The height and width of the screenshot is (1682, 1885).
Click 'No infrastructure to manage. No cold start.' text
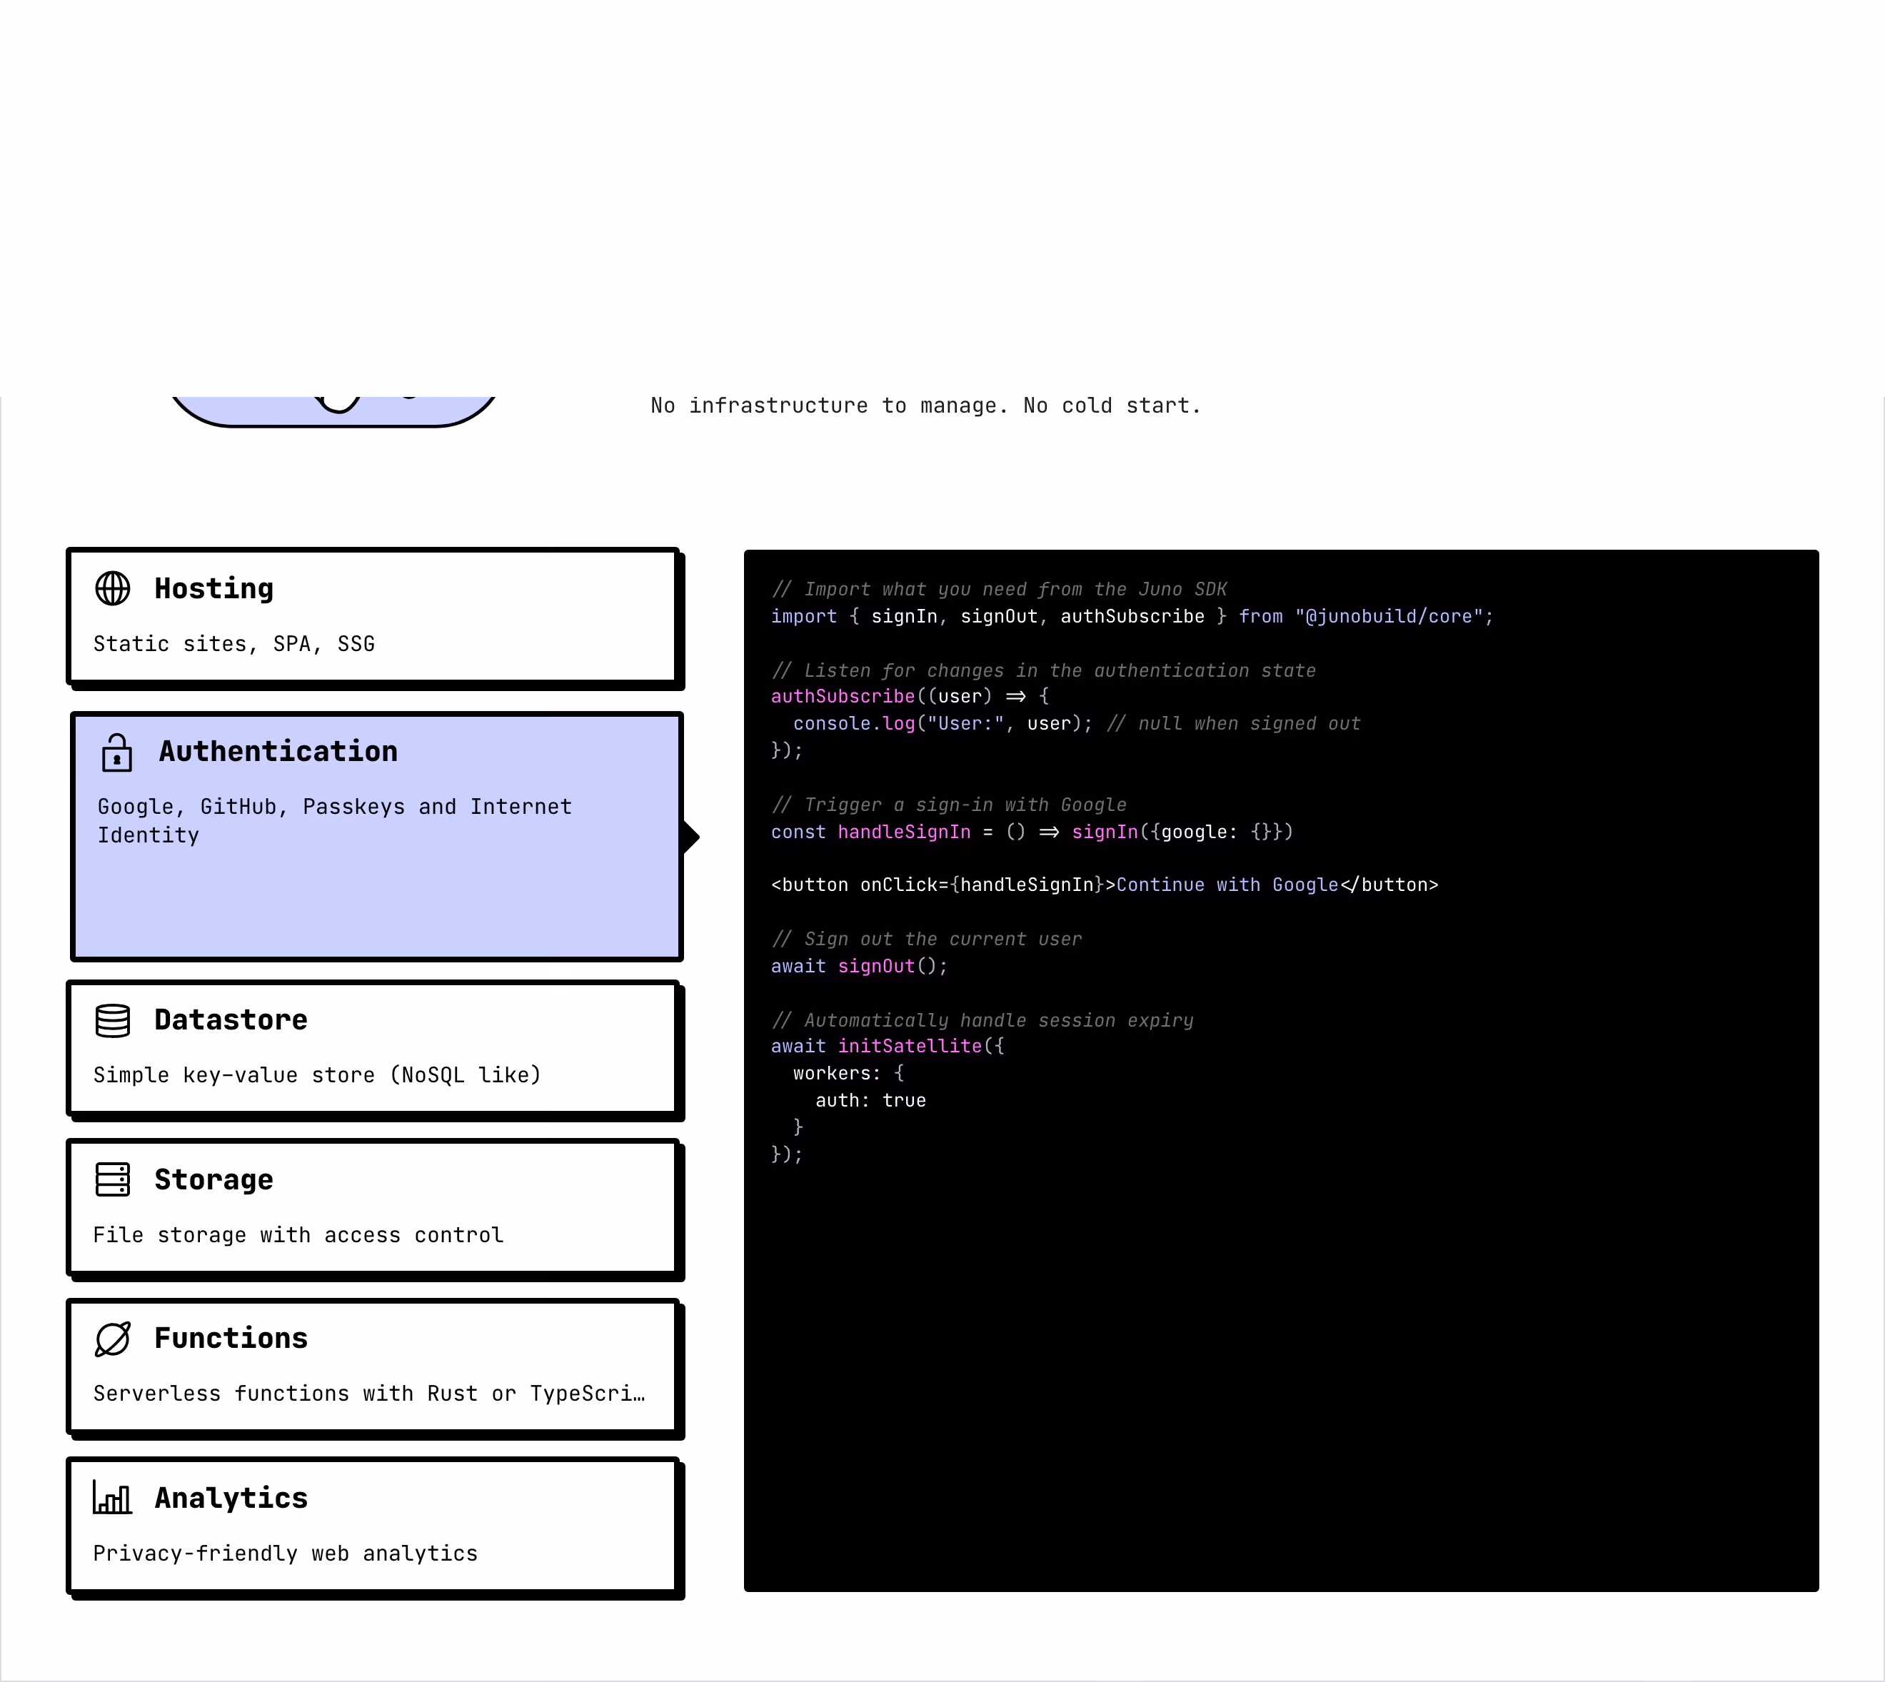(x=925, y=406)
